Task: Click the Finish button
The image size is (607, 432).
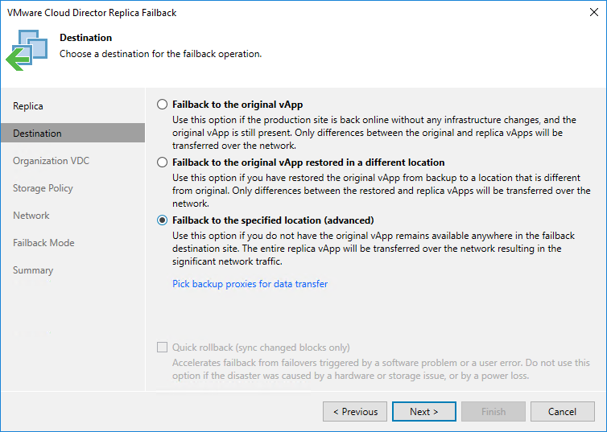Action: (493, 412)
